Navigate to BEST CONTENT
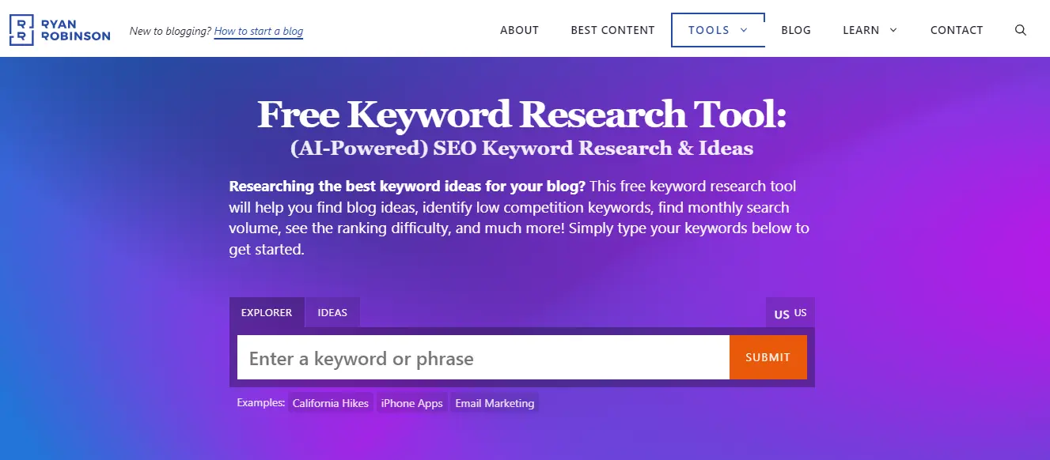 pos(612,30)
